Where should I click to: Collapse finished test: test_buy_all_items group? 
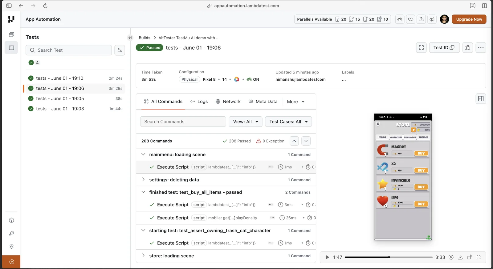pos(143,192)
